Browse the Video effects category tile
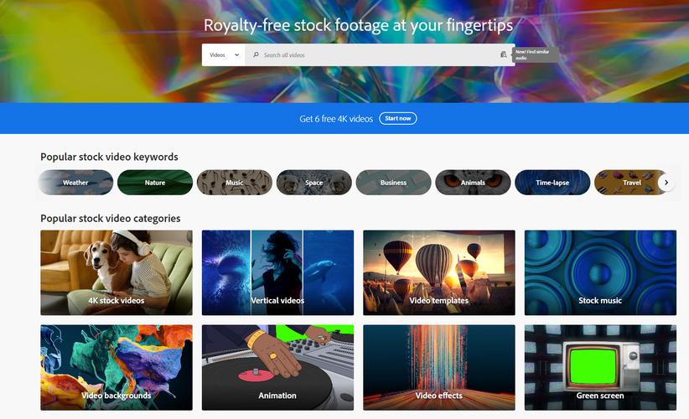 pos(439,367)
